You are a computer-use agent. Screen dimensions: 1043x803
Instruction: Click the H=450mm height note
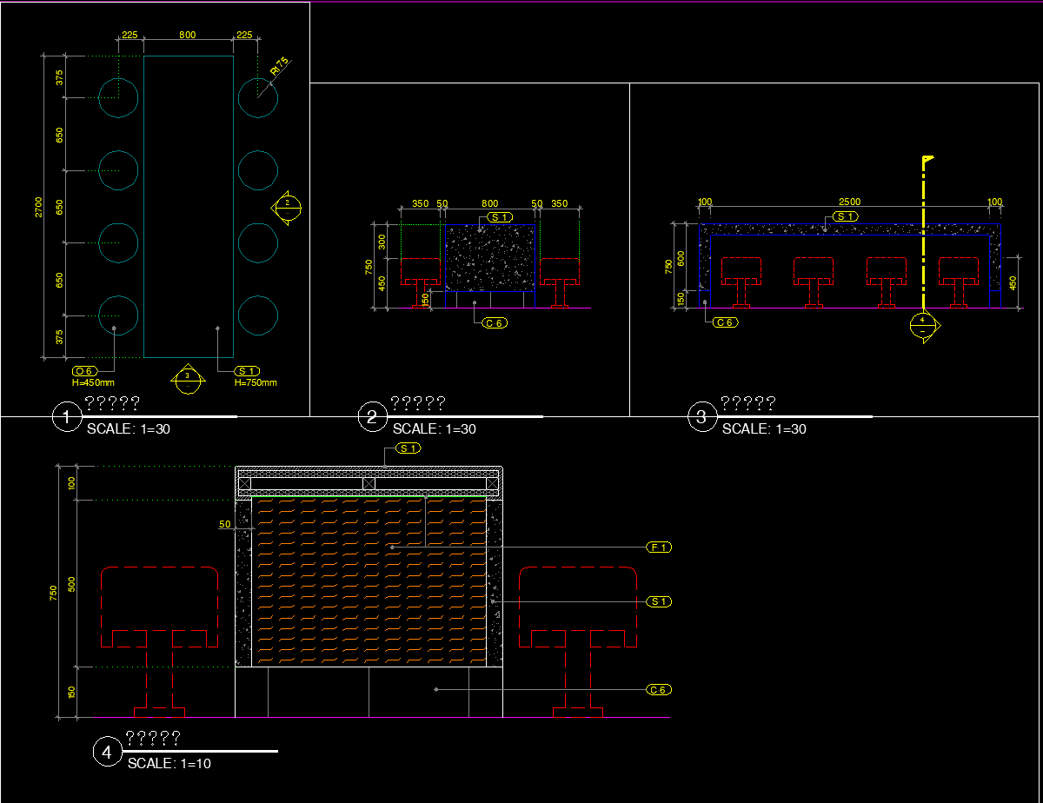(x=93, y=382)
